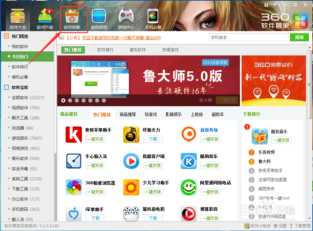Screen dimensions: 313x231
Task: Open the 软件大全 software catalog icon
Action: [18, 19]
